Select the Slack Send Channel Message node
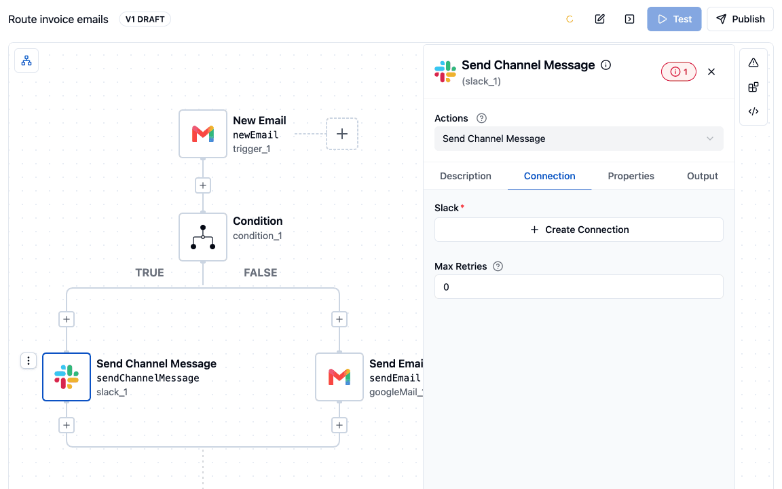The width and height of the screenshot is (782, 489). tap(67, 377)
